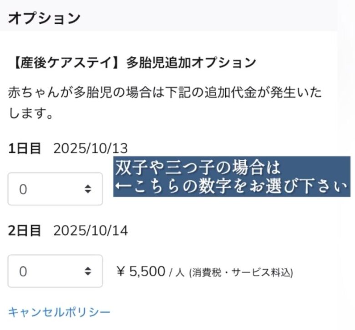Viewport: 355px width, 330px height.
Task: Click the up-down arrow on 2日目 selector
Action: click(x=88, y=271)
